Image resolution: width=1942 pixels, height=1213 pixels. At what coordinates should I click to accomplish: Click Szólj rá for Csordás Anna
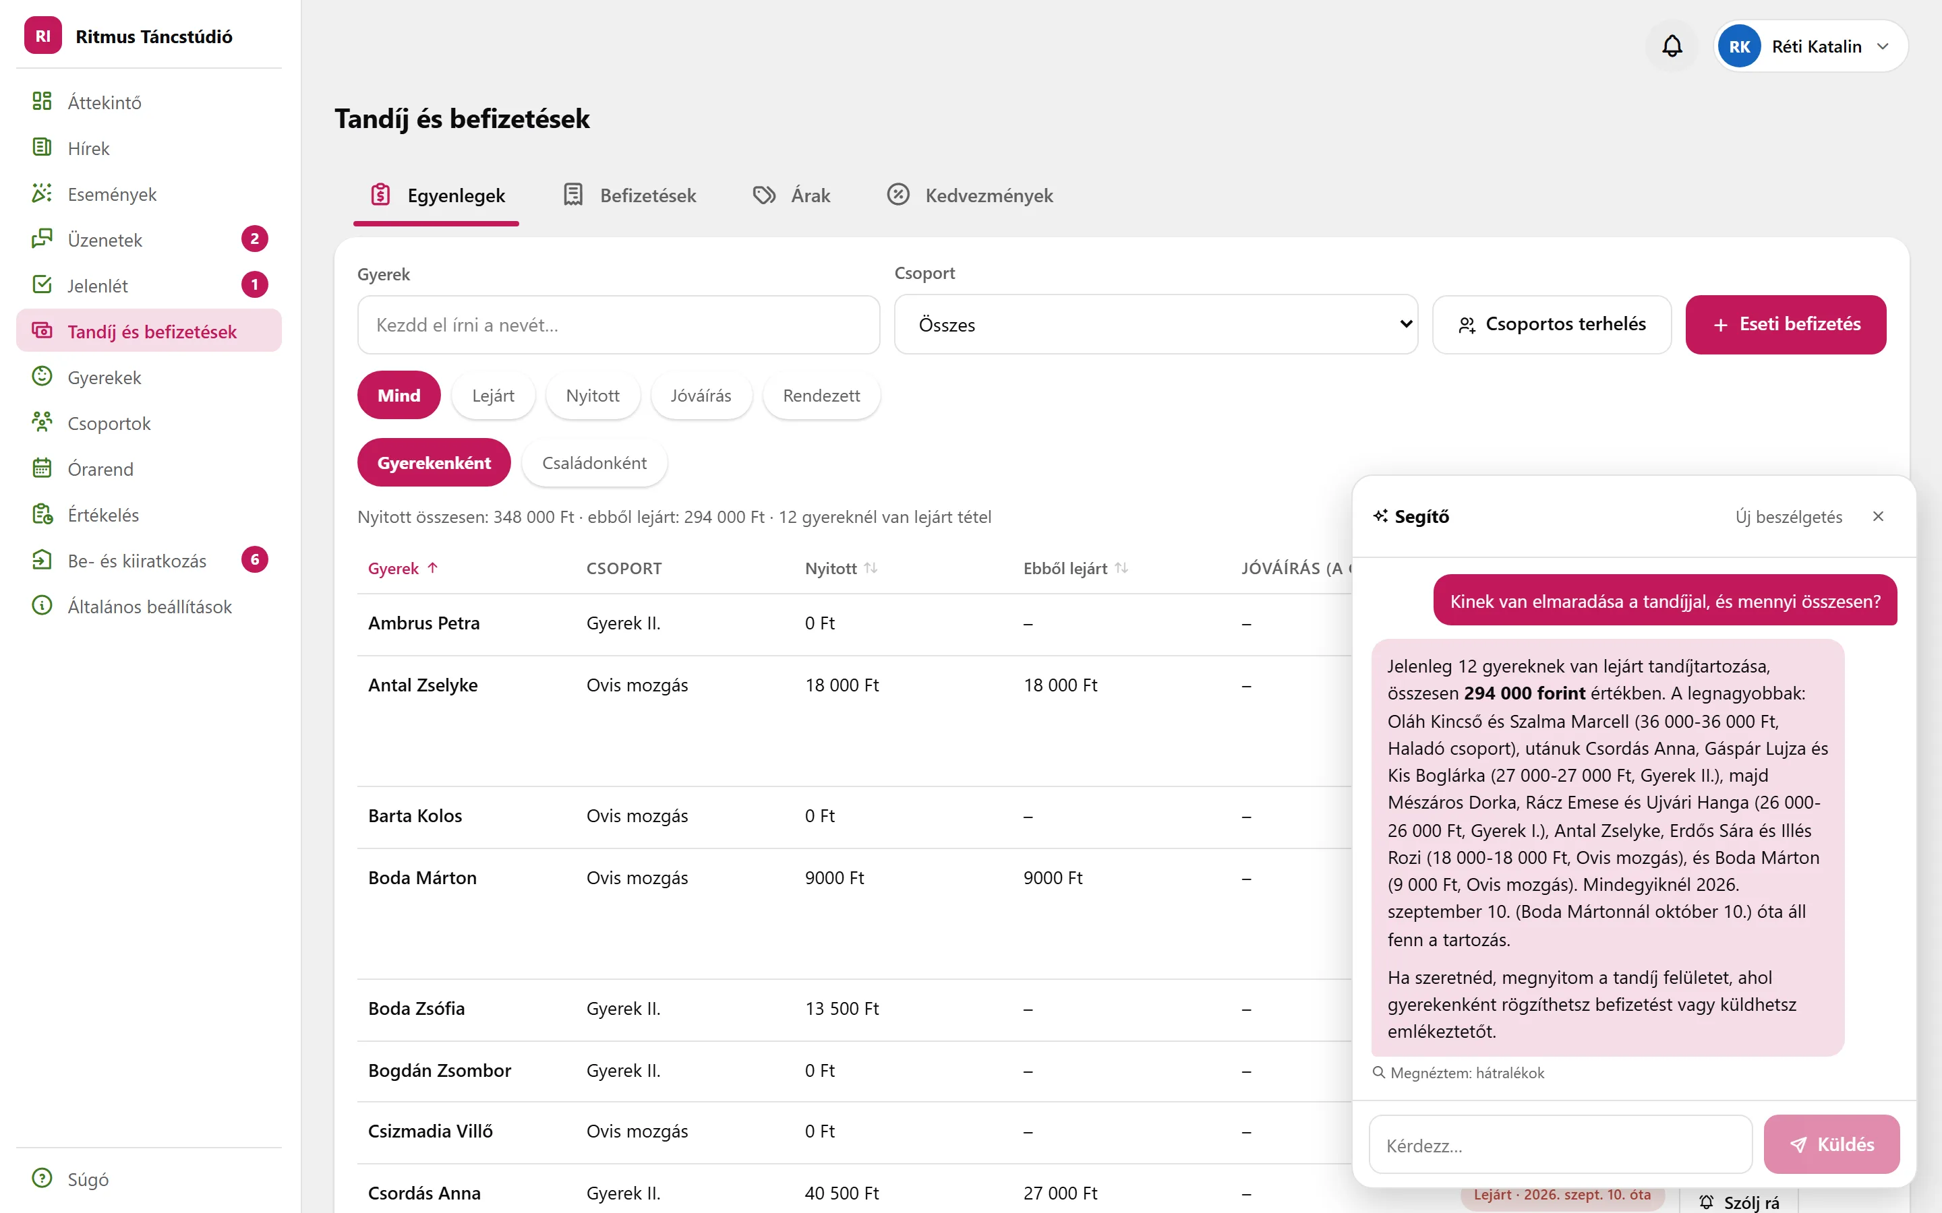(x=1738, y=1201)
